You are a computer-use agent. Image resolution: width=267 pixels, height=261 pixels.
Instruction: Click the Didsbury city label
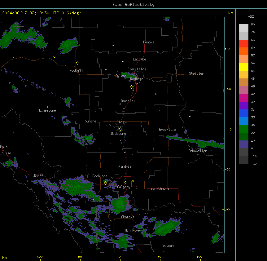pos(119,134)
